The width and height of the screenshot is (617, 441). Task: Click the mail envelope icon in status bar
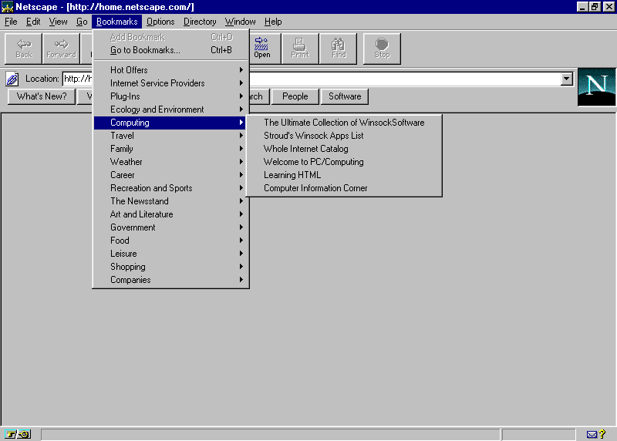(592, 434)
